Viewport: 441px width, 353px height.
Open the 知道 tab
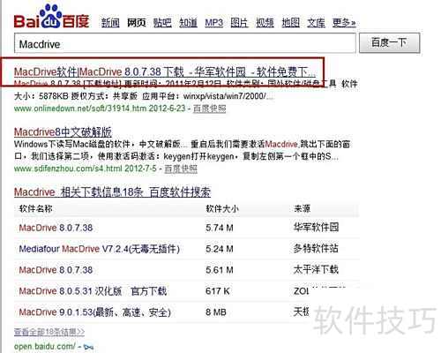pyautogui.click(x=188, y=22)
